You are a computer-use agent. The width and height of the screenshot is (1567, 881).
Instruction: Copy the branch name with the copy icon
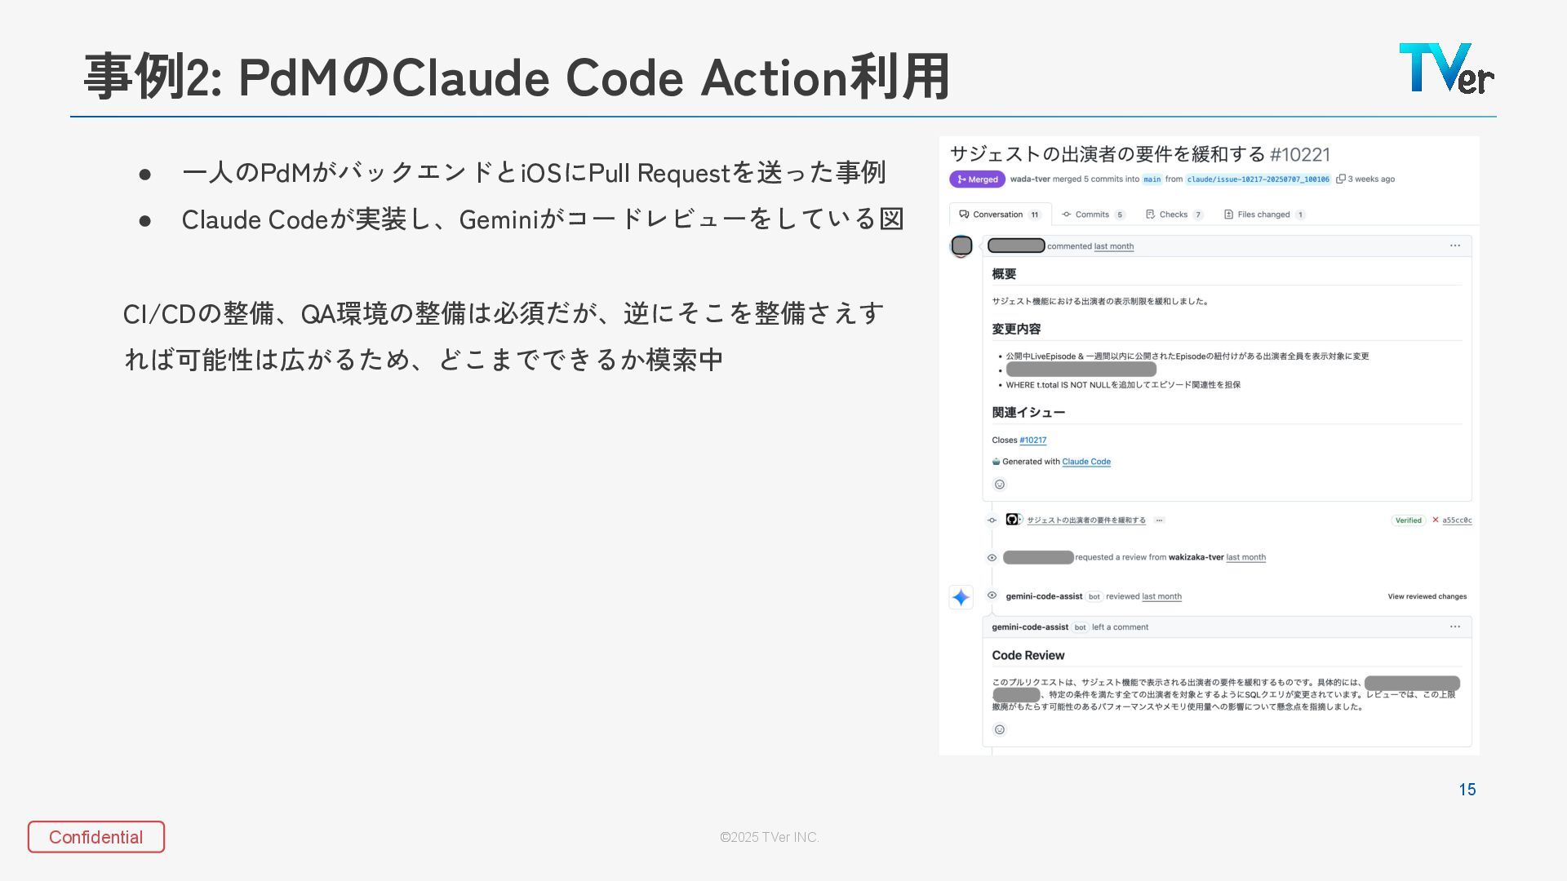[1340, 179]
